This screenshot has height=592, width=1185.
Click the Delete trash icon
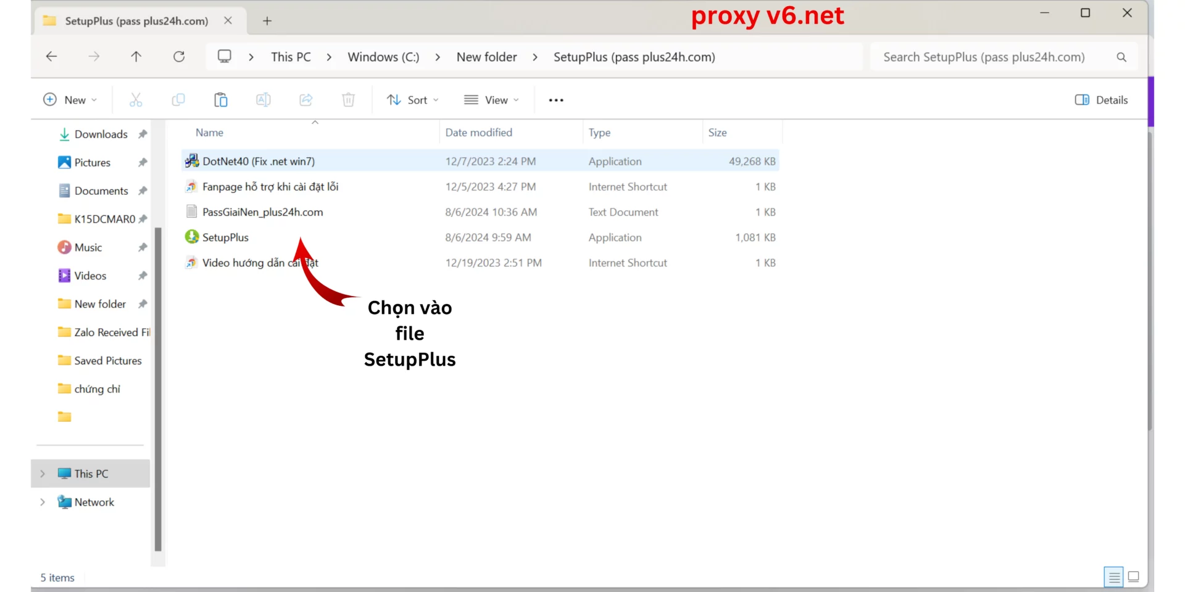coord(349,100)
